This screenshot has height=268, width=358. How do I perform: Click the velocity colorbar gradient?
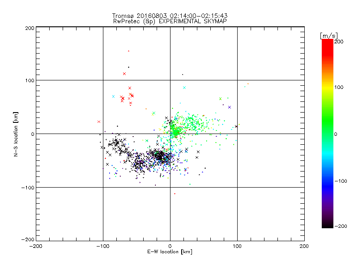click(328, 134)
